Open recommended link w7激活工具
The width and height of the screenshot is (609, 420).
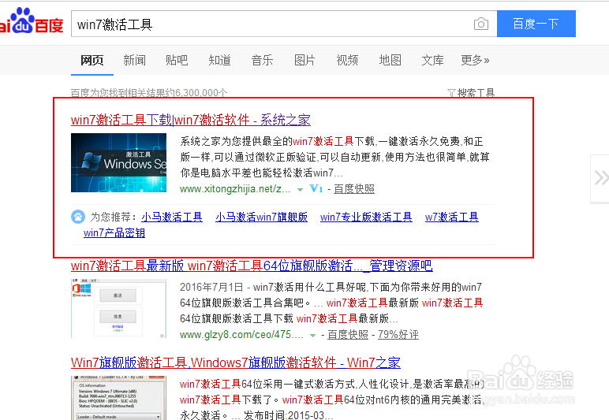(x=452, y=217)
